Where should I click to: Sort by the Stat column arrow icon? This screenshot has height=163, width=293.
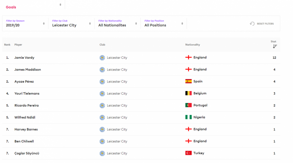[275, 46]
